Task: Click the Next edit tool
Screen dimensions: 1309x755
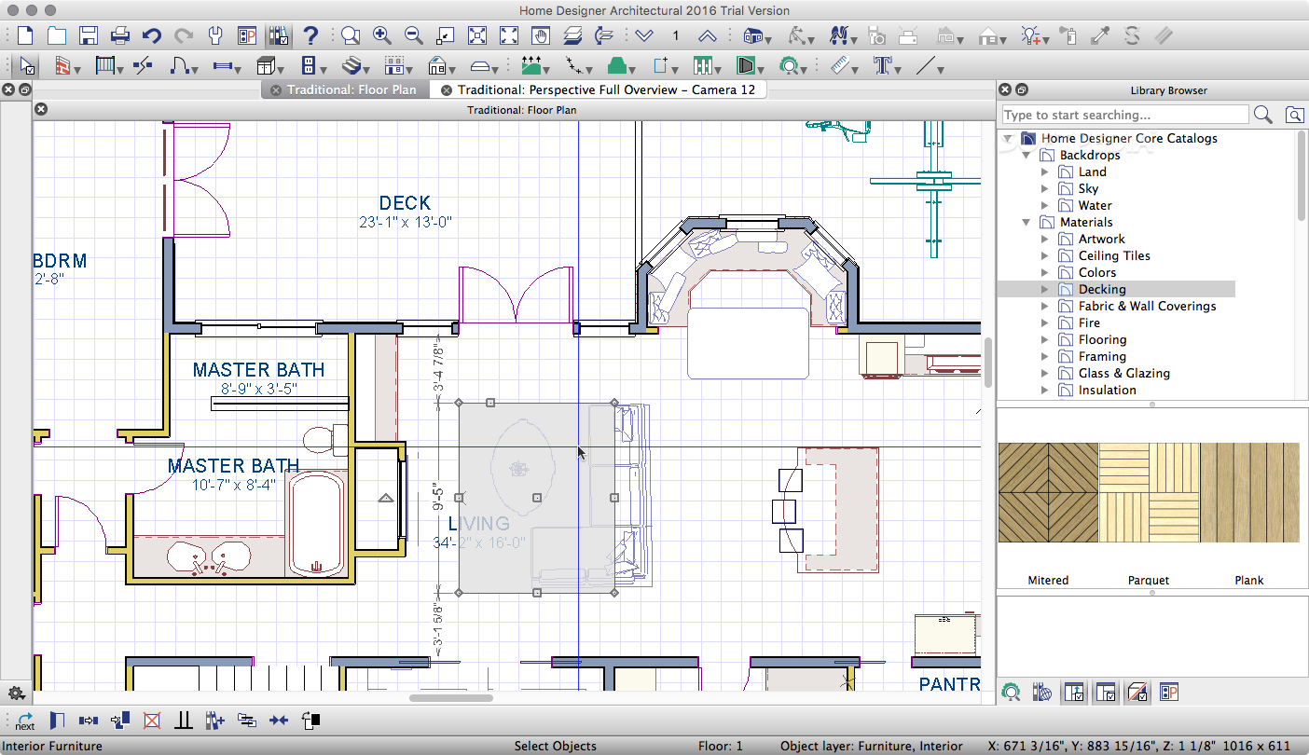Action: 25,721
